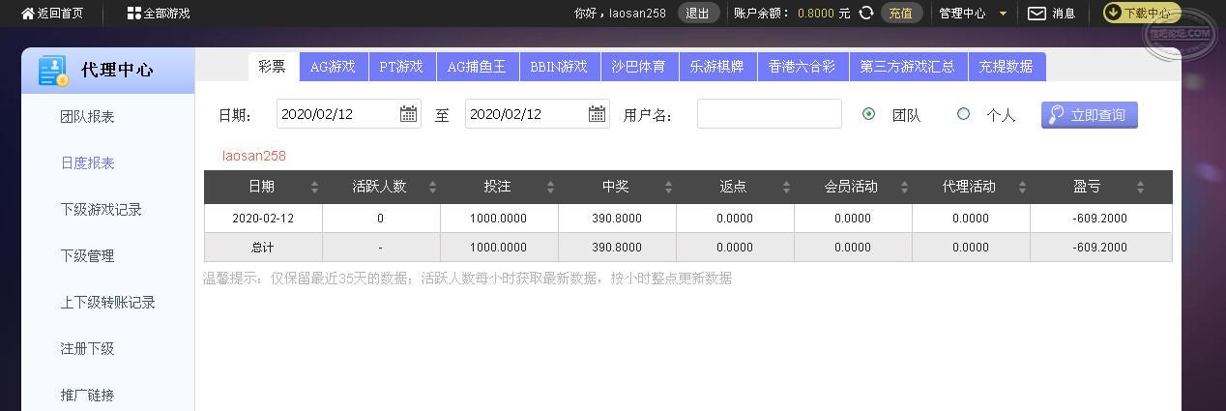Click the 退出 logout button

(x=697, y=14)
